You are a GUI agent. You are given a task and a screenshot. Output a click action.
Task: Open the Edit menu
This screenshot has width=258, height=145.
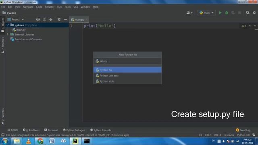(x=10, y=7)
